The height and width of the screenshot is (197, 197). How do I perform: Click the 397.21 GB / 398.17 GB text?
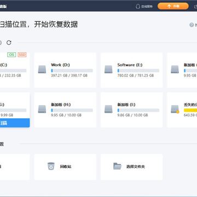point(69,76)
